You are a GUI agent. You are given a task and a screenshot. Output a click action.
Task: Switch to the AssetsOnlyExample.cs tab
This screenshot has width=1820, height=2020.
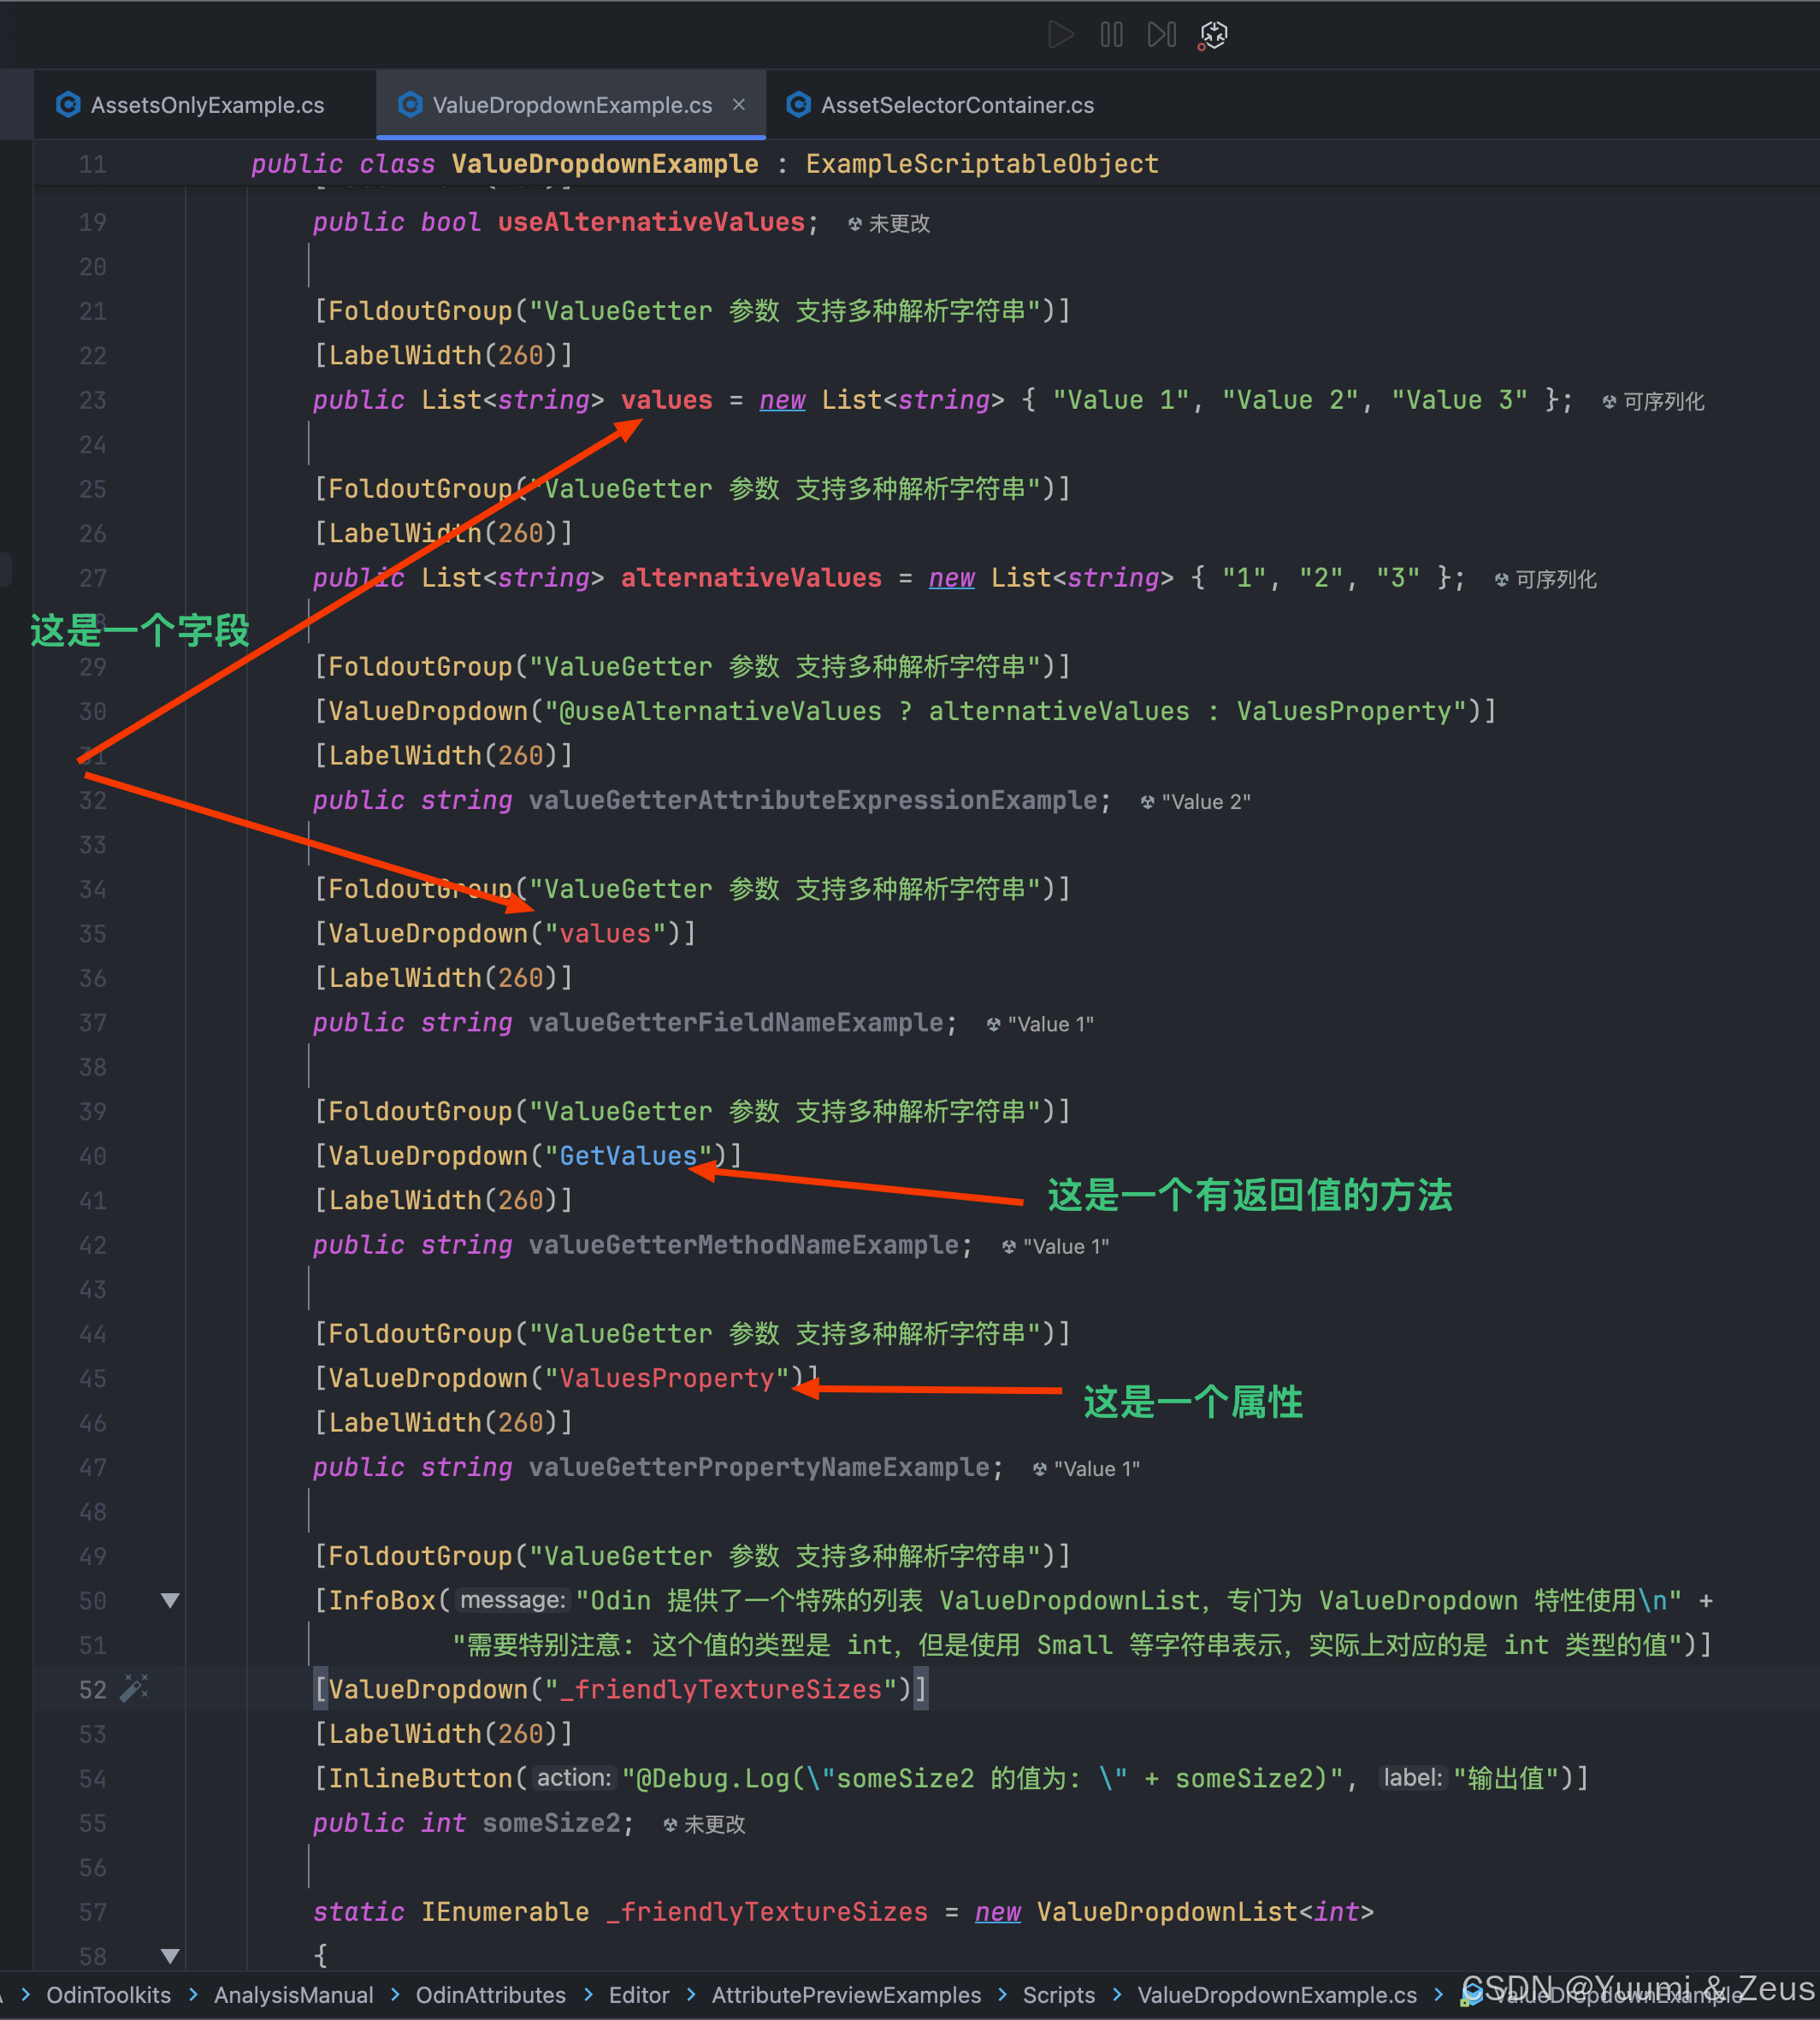[x=207, y=105]
